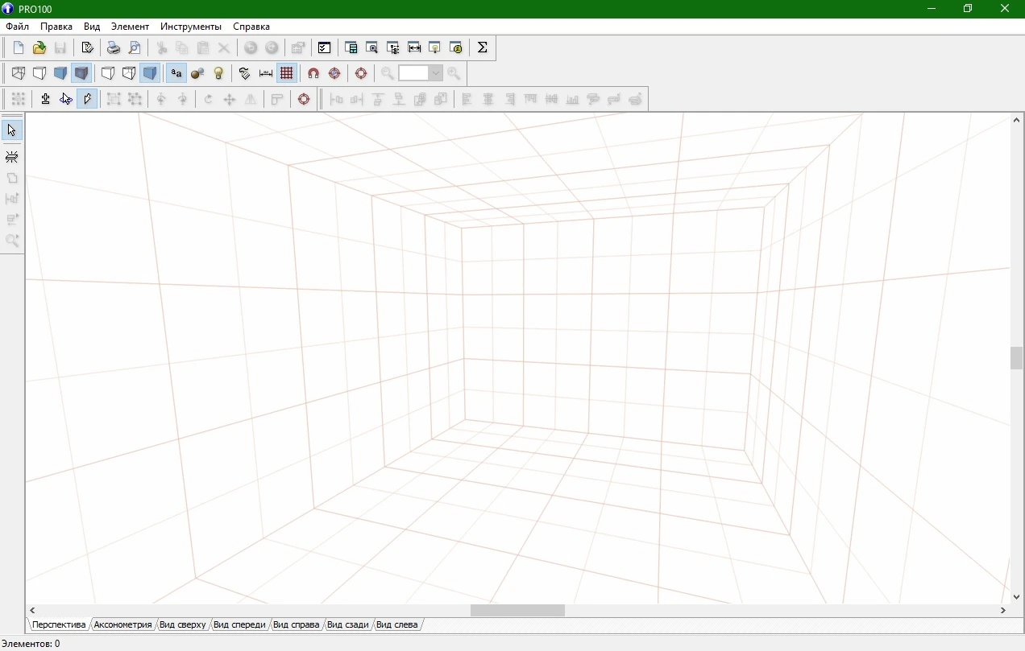Viewport: 1025px width, 651px height.
Task: Toggle the red grid display button
Action: [286, 73]
